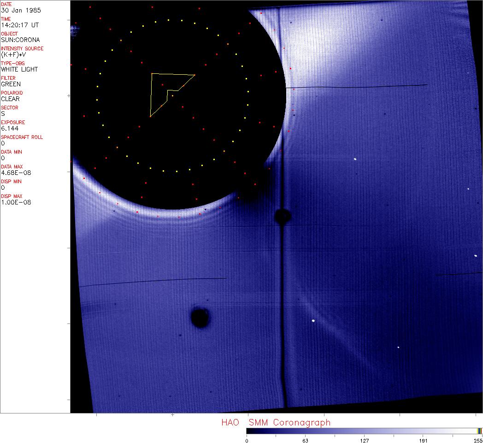Select the CLEAR polaroid value
483x443 pixels.
[10, 99]
